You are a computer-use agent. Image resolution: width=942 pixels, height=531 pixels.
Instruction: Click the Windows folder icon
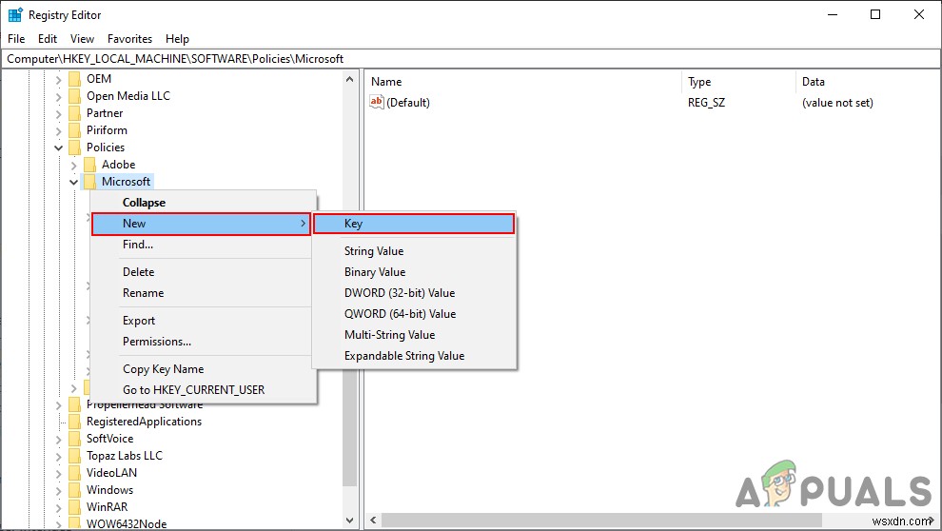click(74, 490)
